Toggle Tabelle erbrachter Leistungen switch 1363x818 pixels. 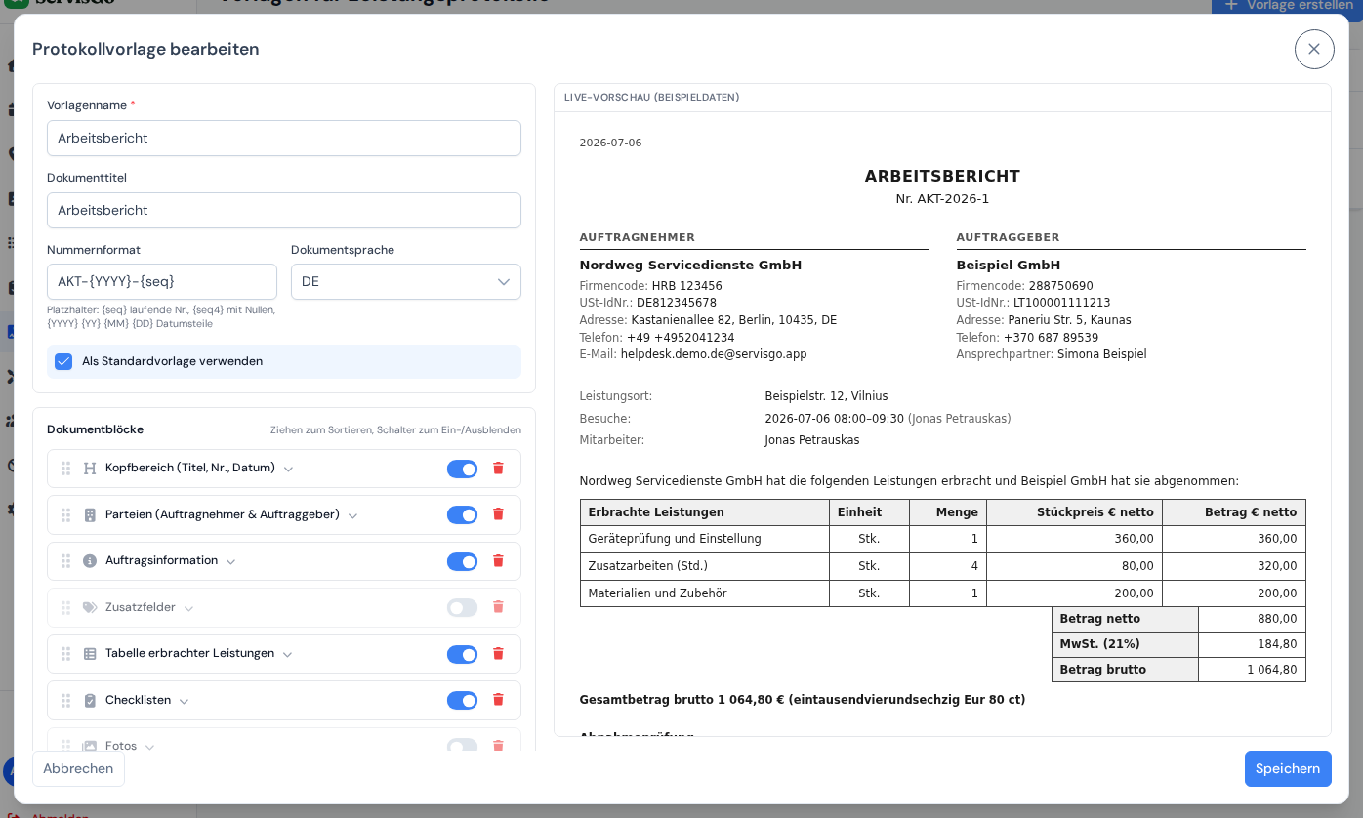(463, 654)
